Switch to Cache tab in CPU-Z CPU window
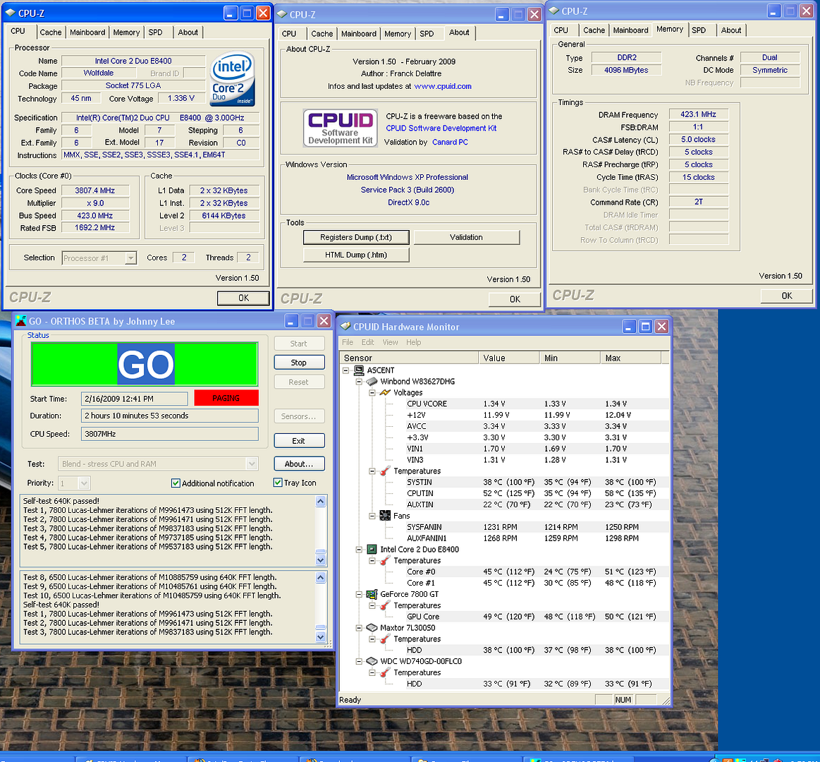820x762 pixels. [x=51, y=32]
